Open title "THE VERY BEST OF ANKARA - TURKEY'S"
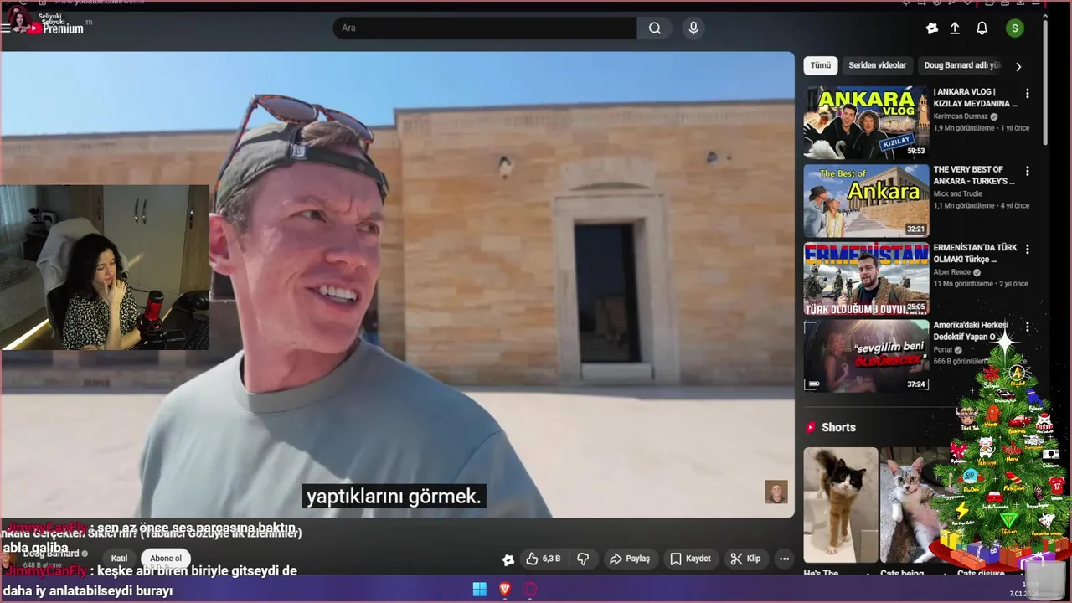Screen dimensions: 1072x603 (974, 175)
